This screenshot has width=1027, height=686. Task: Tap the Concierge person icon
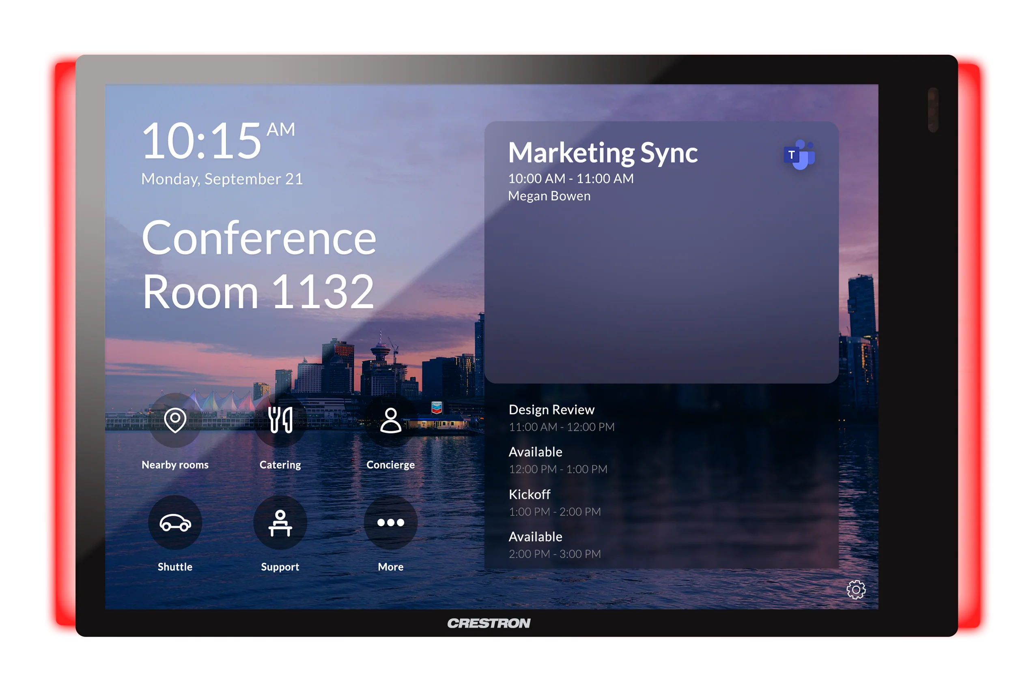pos(390,420)
